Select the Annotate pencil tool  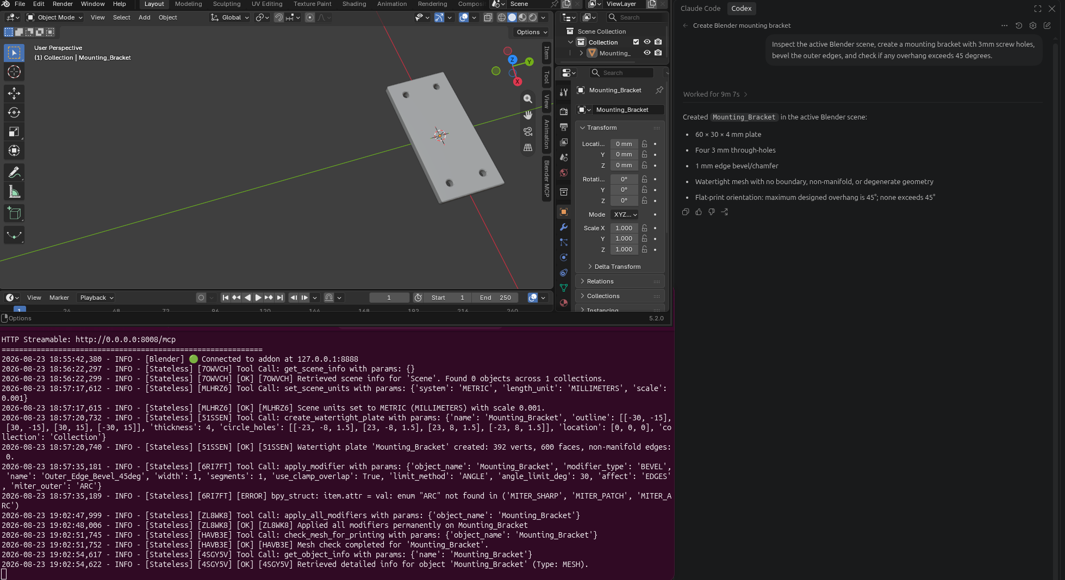tap(14, 172)
